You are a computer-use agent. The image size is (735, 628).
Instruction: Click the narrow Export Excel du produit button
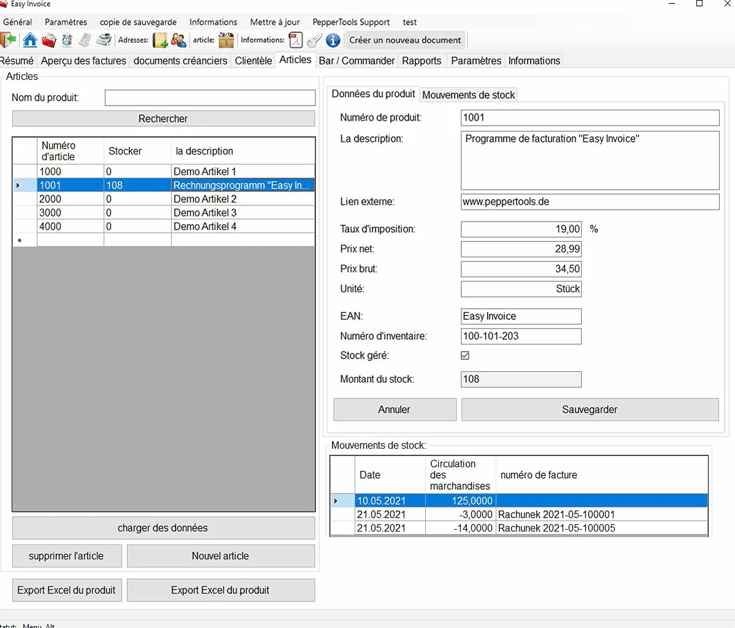pos(66,591)
